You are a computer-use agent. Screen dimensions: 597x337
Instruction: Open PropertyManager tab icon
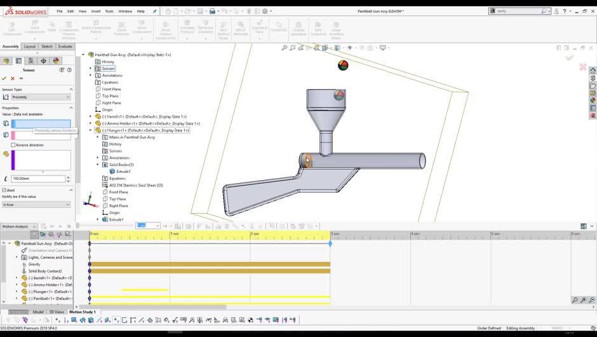[18, 60]
